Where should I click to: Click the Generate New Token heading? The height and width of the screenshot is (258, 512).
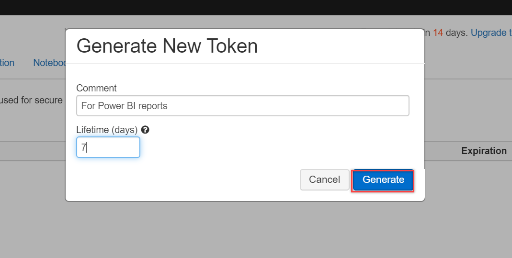click(x=167, y=46)
